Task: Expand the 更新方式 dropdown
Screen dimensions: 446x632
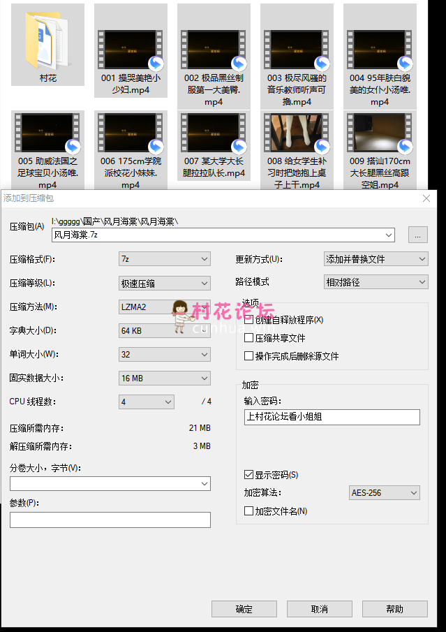Action: coord(376,259)
